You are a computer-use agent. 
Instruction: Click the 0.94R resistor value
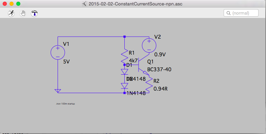pyautogui.click(x=161, y=89)
